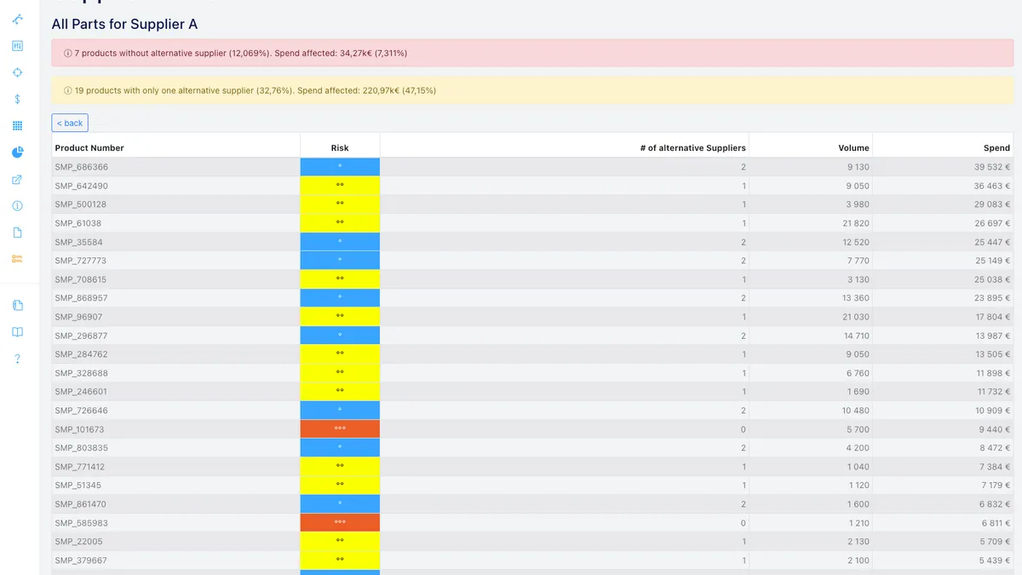Click the info icon in the yellow banner
Image resolution: width=1022 pixels, height=575 pixels.
coord(67,90)
